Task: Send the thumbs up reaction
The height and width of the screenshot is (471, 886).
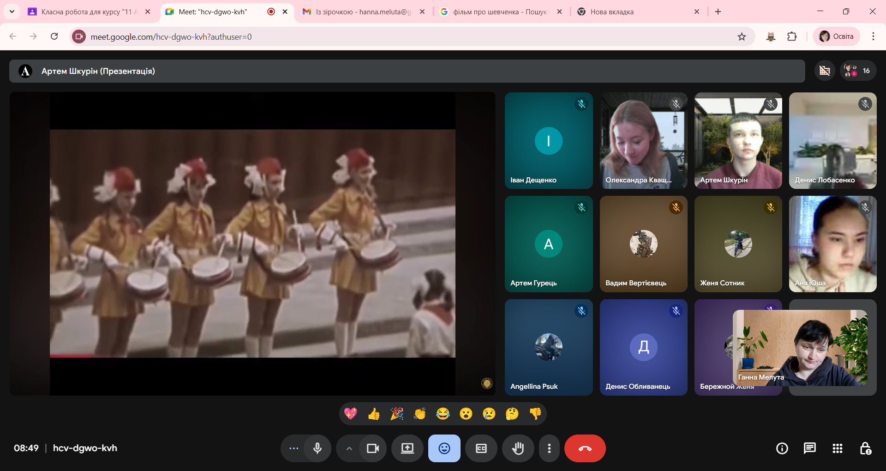Action: (x=374, y=414)
